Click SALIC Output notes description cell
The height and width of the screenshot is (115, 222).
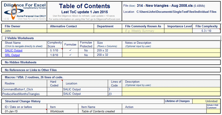click(x=171, y=50)
